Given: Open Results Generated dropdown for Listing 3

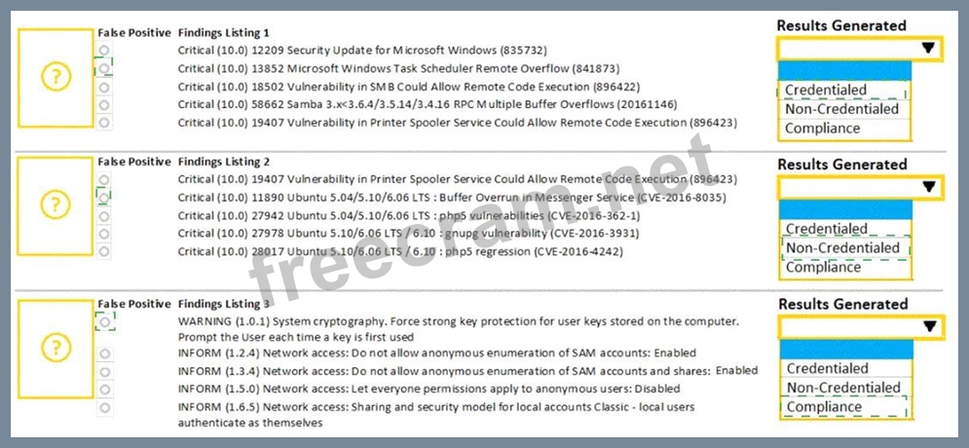Looking at the screenshot, I should 928,327.
